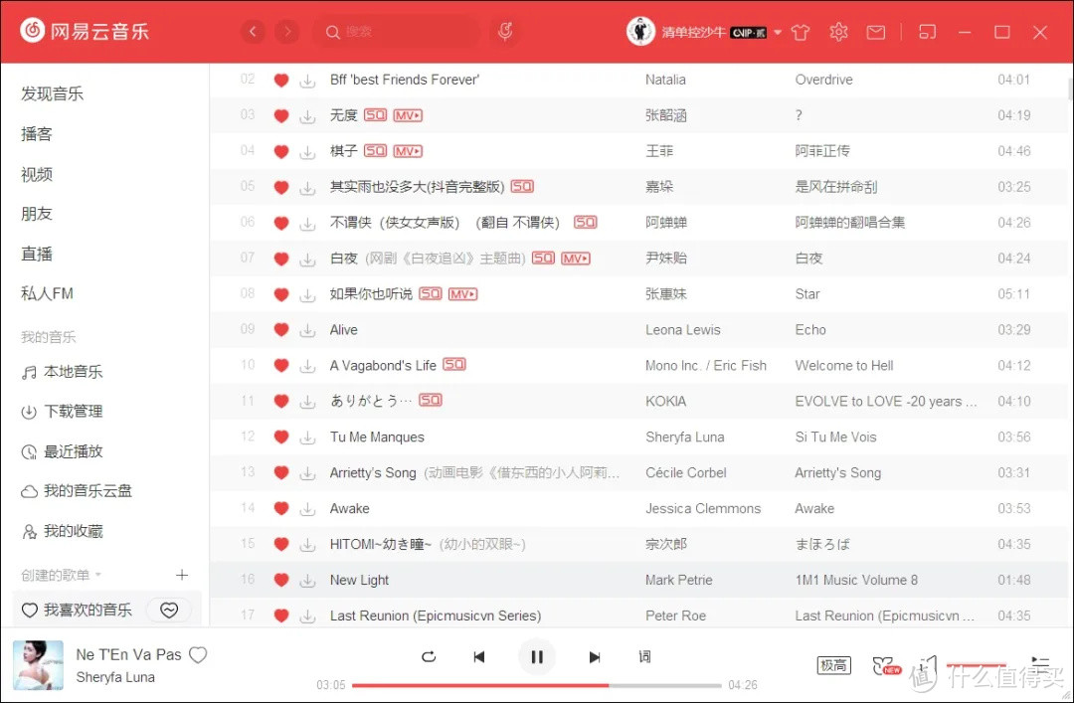Download the song Arrietty's Song

pyautogui.click(x=307, y=472)
